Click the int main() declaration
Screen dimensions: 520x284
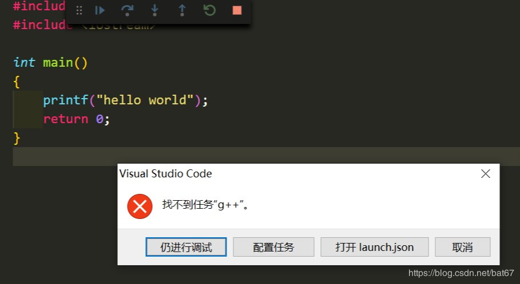point(50,63)
